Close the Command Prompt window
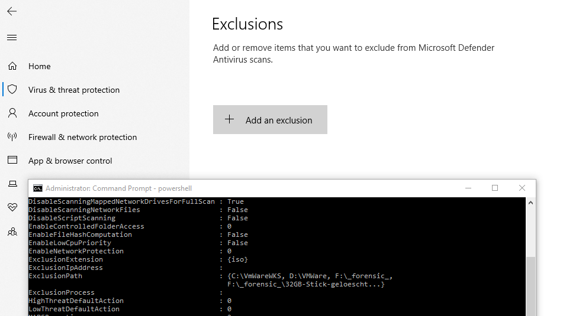This screenshot has height=316, width=563. click(522, 188)
